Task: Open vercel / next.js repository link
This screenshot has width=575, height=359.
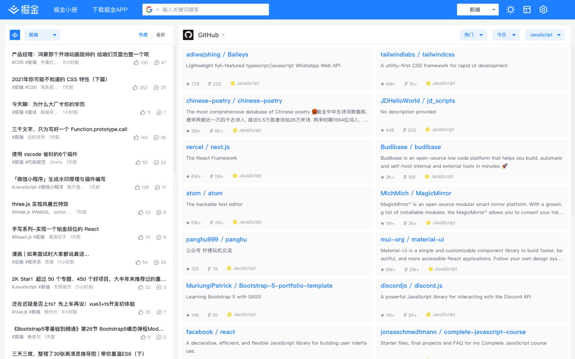Action: 208,147
